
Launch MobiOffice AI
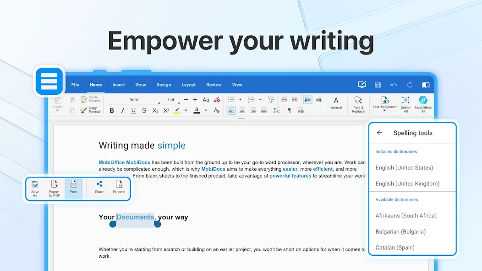tap(423, 104)
